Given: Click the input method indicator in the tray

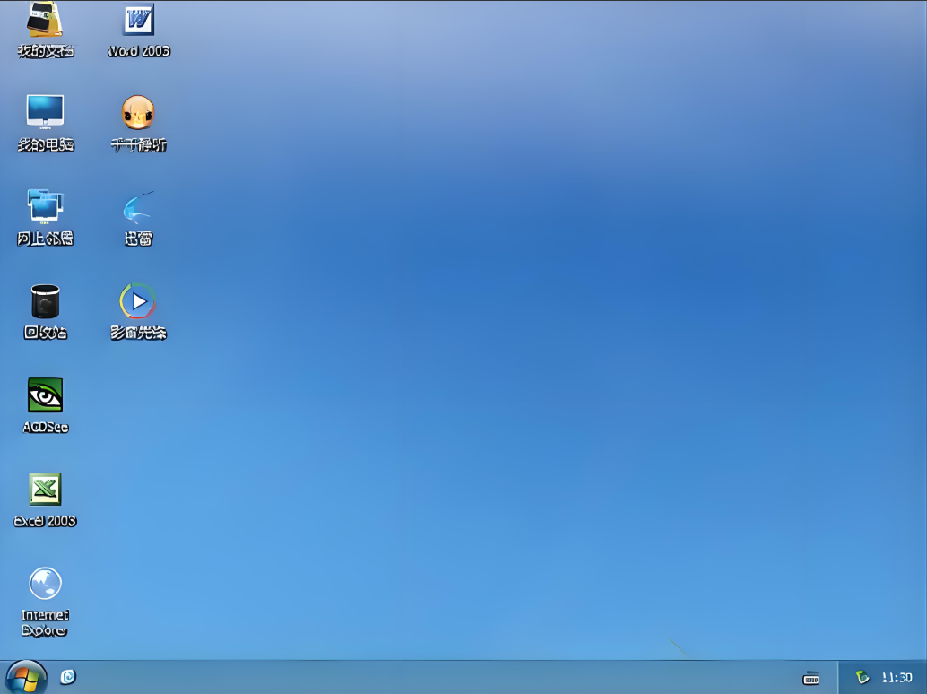Looking at the screenshot, I should [812, 679].
